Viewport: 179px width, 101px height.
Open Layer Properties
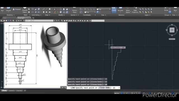[135, 10]
